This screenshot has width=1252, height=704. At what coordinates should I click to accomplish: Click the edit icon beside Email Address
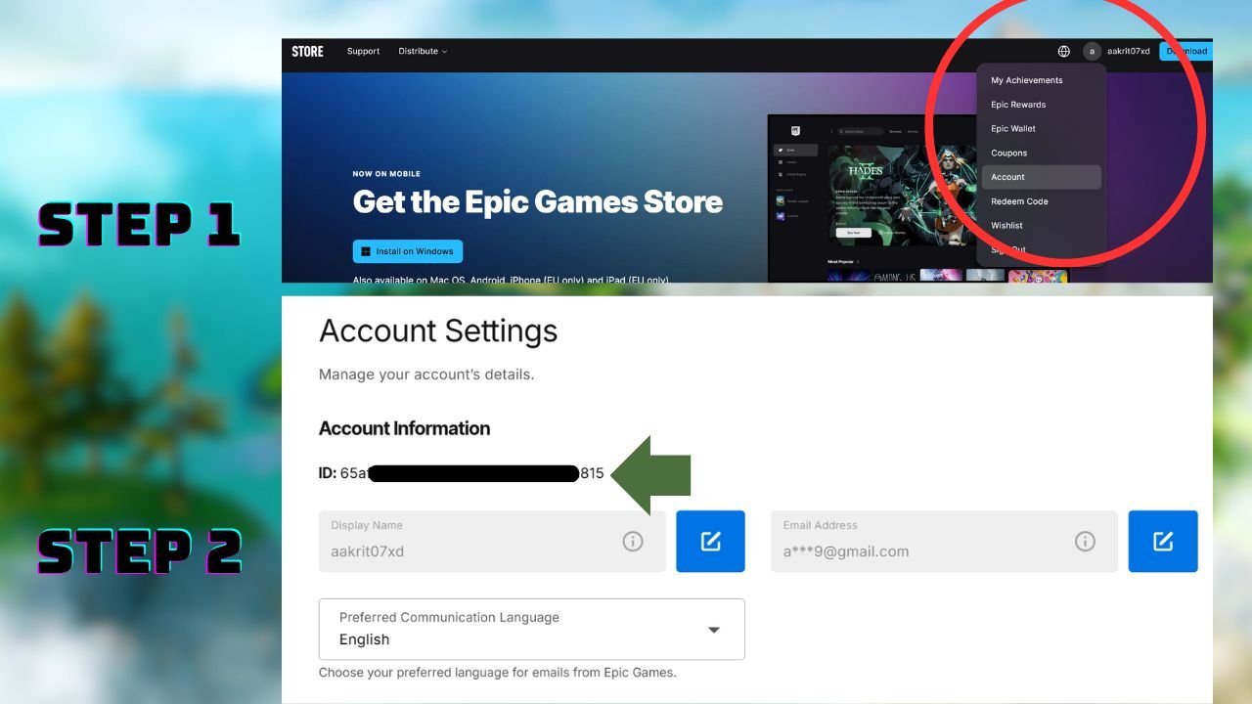1162,541
